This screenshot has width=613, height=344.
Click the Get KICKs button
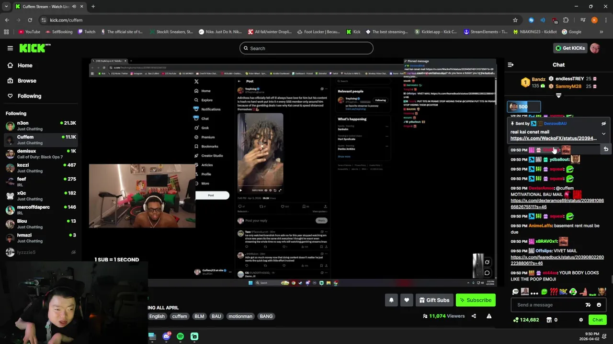pos(570,48)
